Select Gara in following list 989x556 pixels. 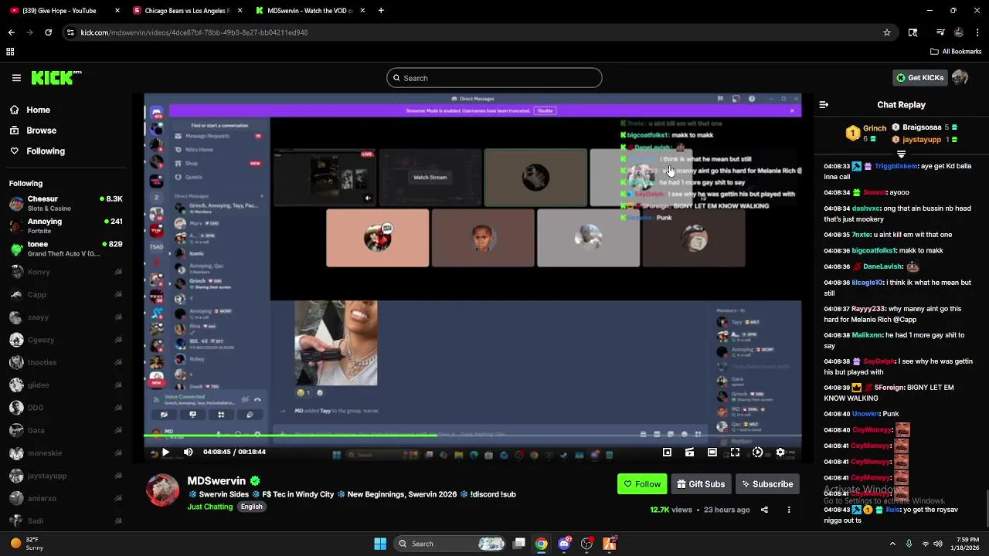pos(66,430)
